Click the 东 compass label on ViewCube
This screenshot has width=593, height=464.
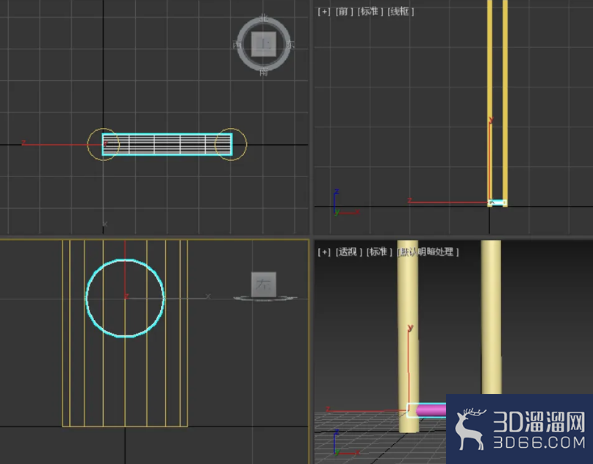(290, 45)
